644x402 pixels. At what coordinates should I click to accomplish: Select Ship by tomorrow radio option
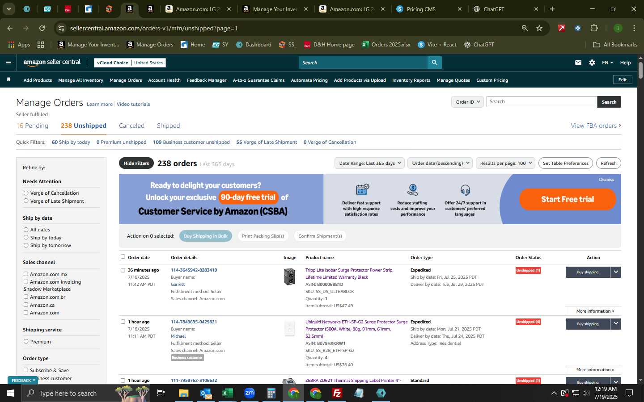(26, 245)
